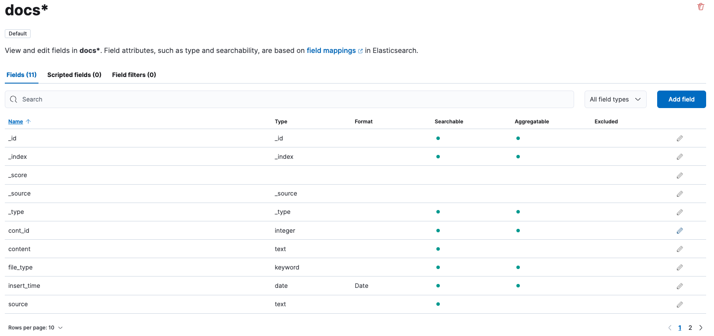Edit the file_type field pencil icon

(680, 267)
